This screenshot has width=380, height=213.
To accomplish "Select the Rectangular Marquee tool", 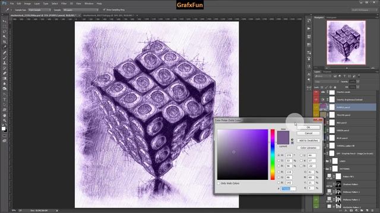I will (4, 26).
